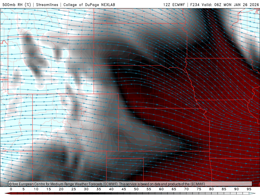
Task: Click the "0" color scale label
Action: tap(11, 189)
